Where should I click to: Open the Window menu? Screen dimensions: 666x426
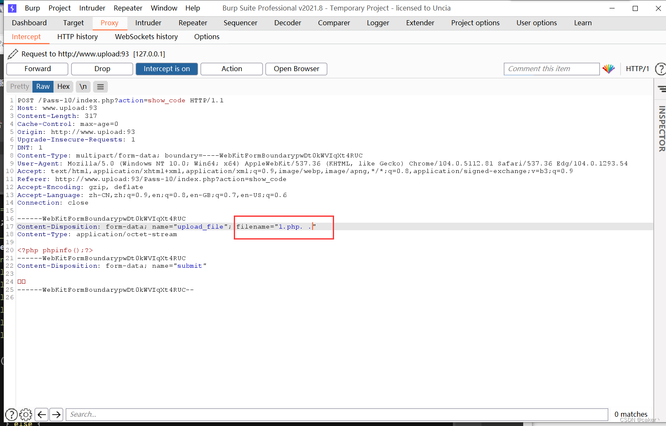[164, 8]
